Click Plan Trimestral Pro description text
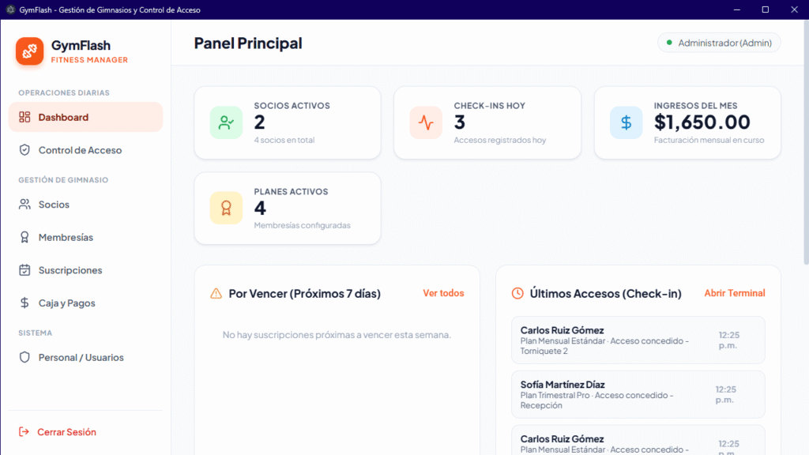809x455 pixels. click(x=597, y=400)
